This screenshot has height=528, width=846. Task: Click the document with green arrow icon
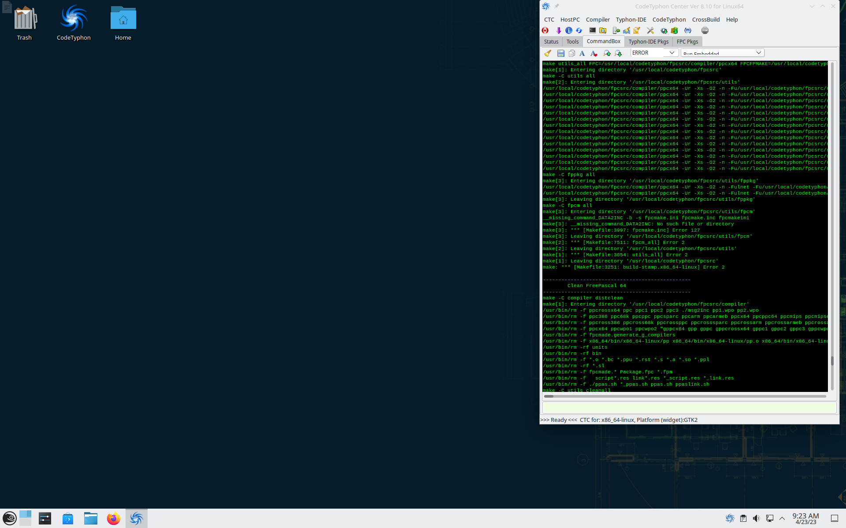click(616, 30)
